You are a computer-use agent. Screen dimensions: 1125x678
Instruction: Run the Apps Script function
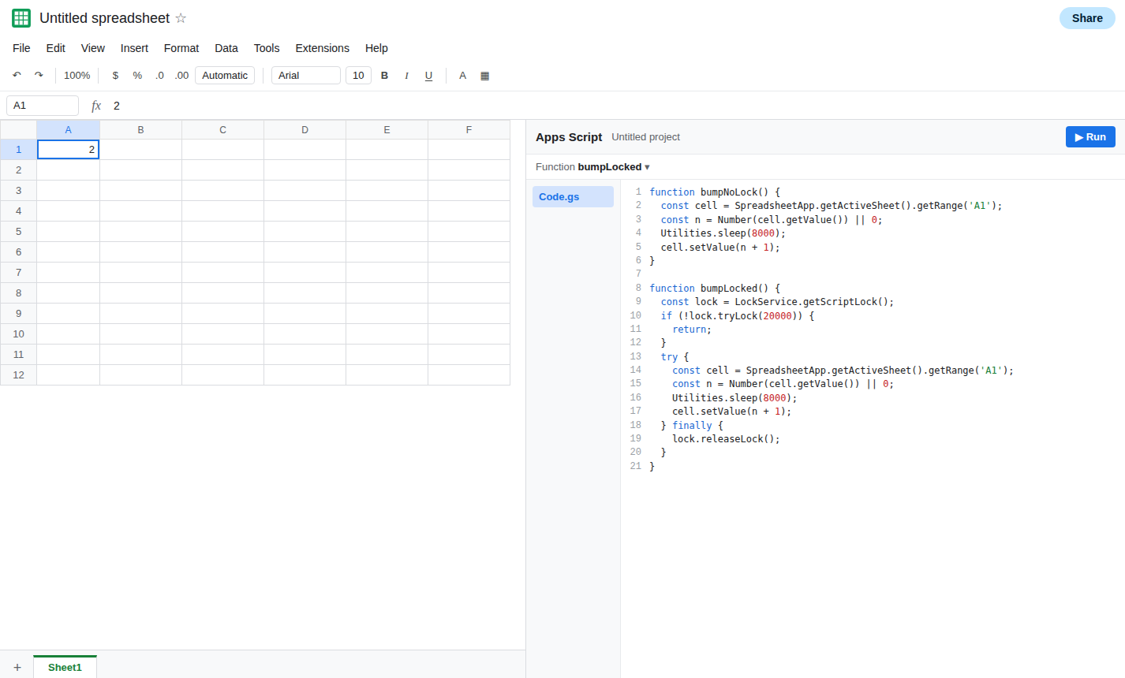(x=1090, y=137)
